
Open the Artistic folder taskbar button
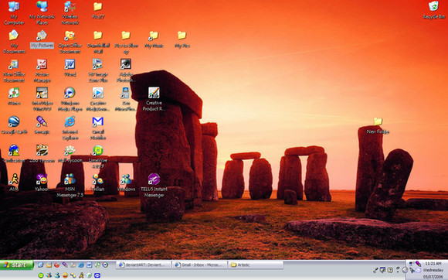[x=256, y=265]
